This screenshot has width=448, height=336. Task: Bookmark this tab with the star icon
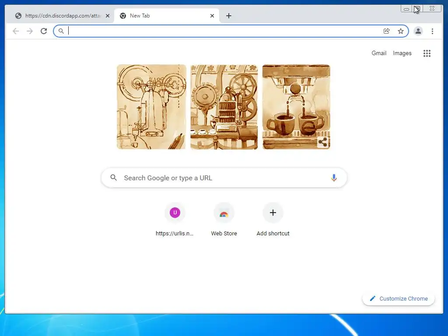click(401, 31)
